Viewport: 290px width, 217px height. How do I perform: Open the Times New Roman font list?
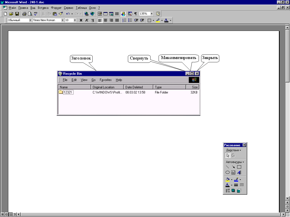click(62, 20)
